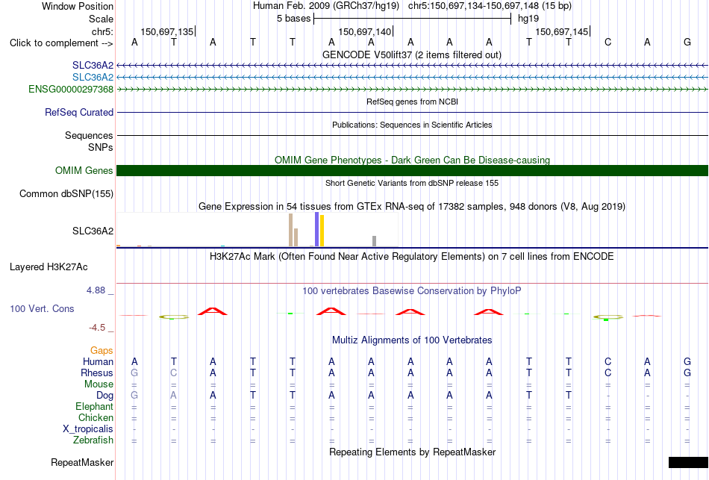Viewport: 709px width, 480px height.
Task: Click 100 vertebrates Basewise Conservation by PhyloP title
Action: point(412,291)
